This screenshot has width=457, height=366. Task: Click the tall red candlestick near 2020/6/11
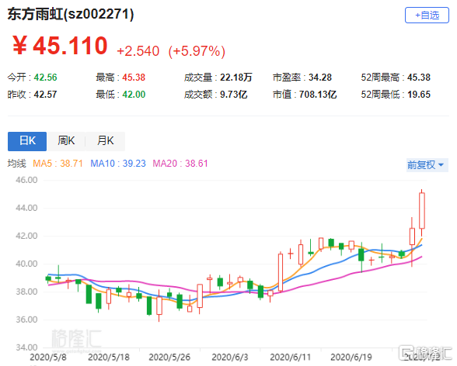click(x=281, y=272)
